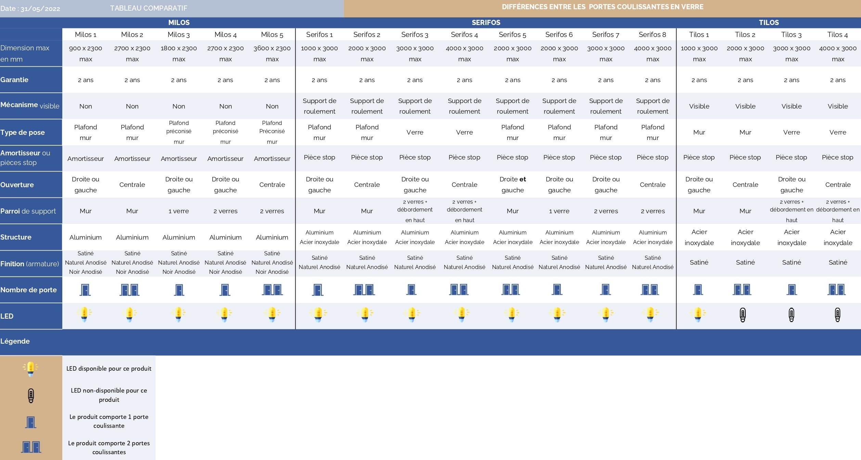The height and width of the screenshot is (460, 861).
Task: Click the 900 x 2300 max cell
Action: [86, 54]
